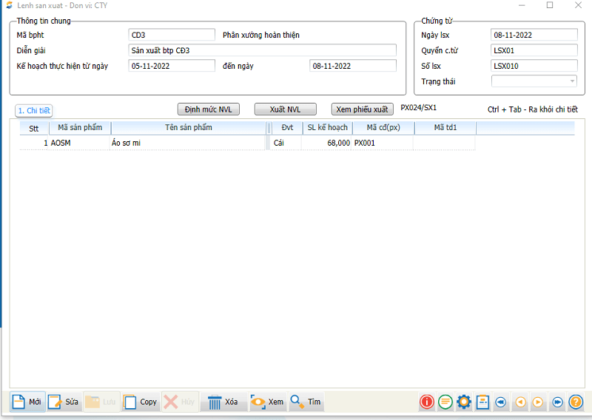This screenshot has width=592, height=420.
Task: Click the disabled Lưu (save) button
Action: pos(101,402)
